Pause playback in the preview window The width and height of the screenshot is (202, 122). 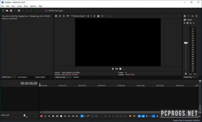coord(117,69)
